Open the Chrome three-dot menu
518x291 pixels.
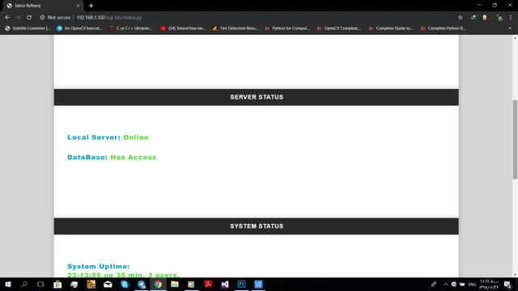pos(511,18)
